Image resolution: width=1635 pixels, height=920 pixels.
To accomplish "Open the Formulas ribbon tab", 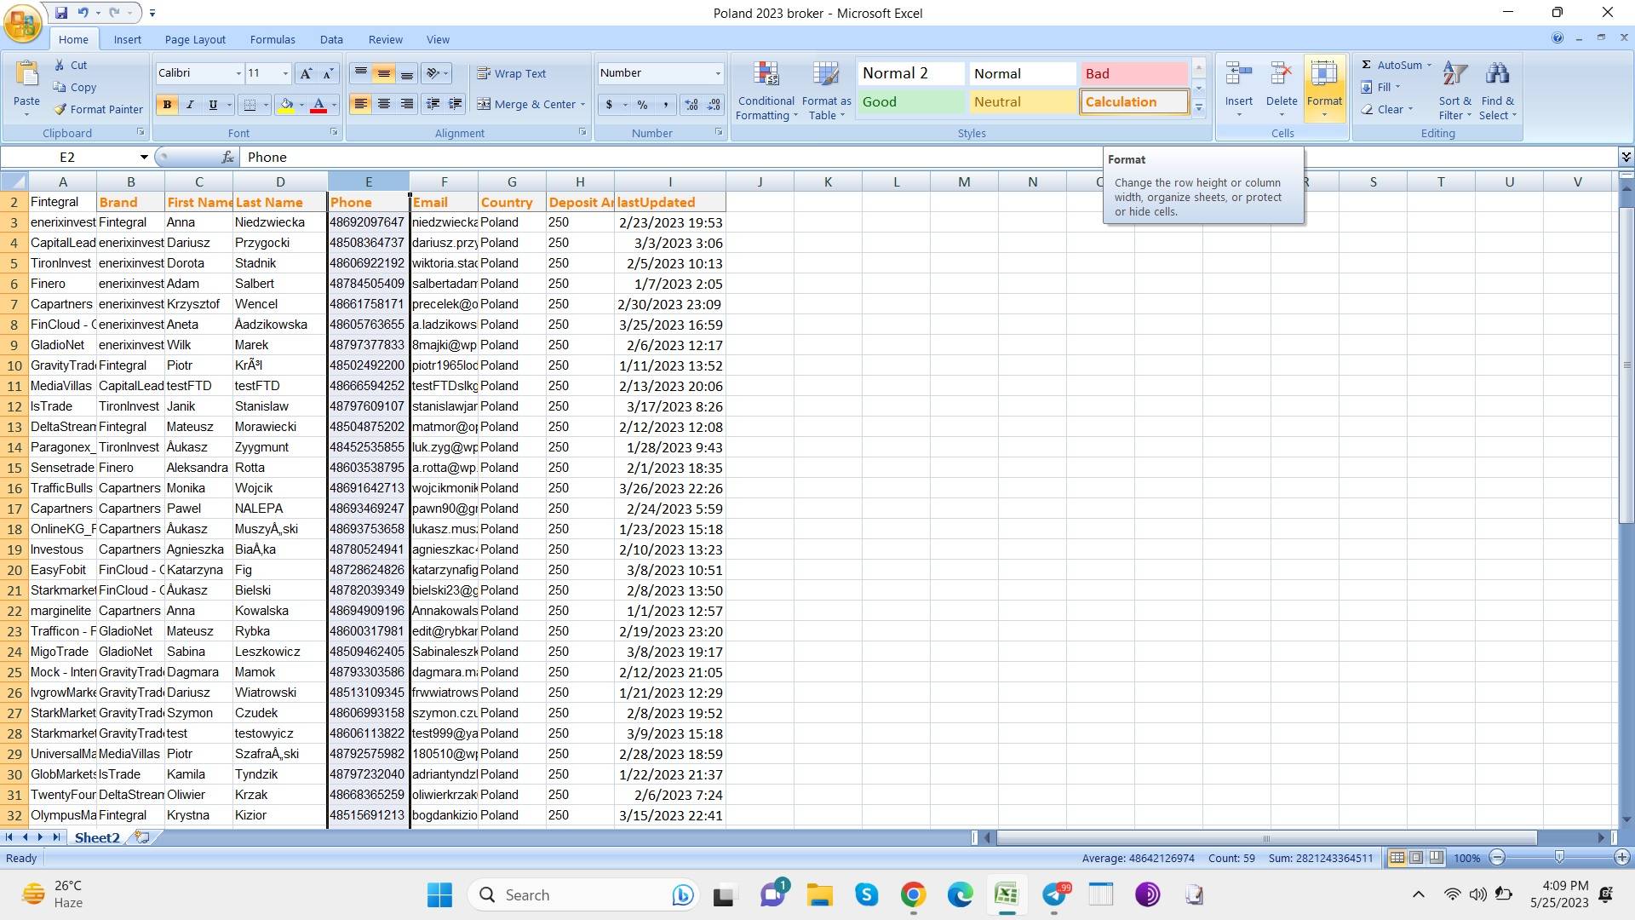I will 272,39.
